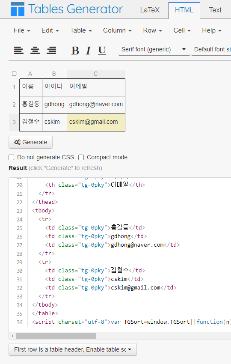Viewport: 231px width, 364px height.
Task: Click code line 22 closing thead tag
Action: tap(45, 202)
